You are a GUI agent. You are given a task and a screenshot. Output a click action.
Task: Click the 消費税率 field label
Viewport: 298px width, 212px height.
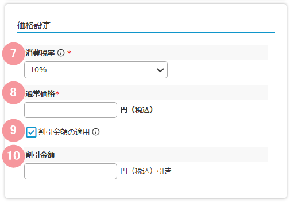click(40, 53)
